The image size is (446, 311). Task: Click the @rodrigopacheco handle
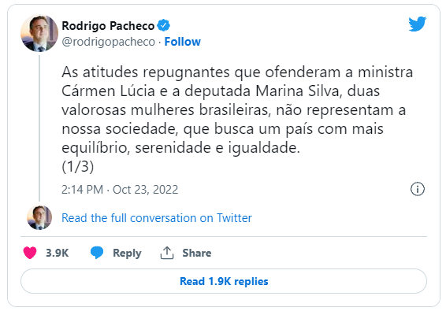tap(109, 42)
